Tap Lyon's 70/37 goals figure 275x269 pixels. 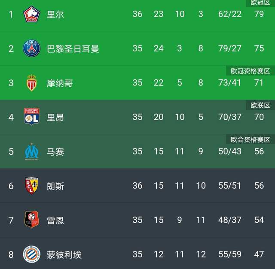point(230,117)
